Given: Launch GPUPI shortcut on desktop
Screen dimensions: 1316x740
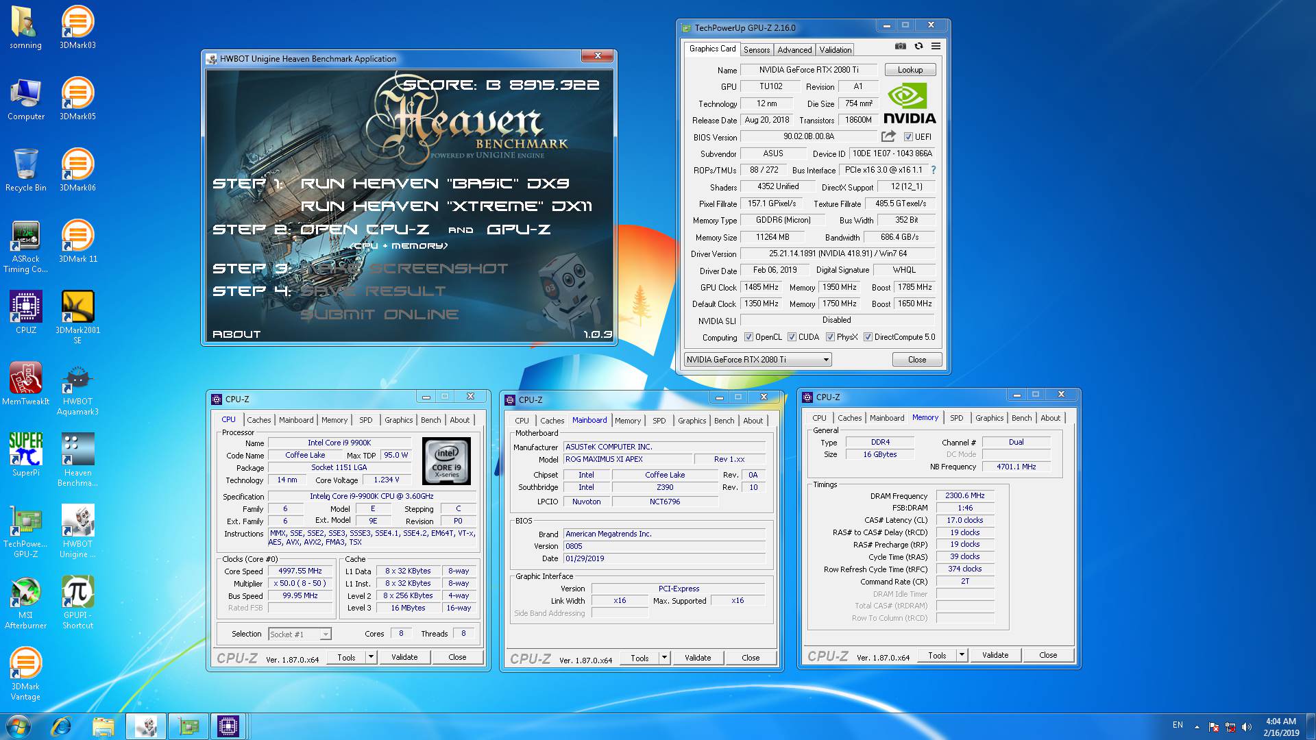Looking at the screenshot, I should 77,603.
